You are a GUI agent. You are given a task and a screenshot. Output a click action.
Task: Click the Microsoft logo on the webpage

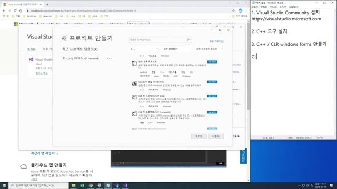click(x=16, y=24)
